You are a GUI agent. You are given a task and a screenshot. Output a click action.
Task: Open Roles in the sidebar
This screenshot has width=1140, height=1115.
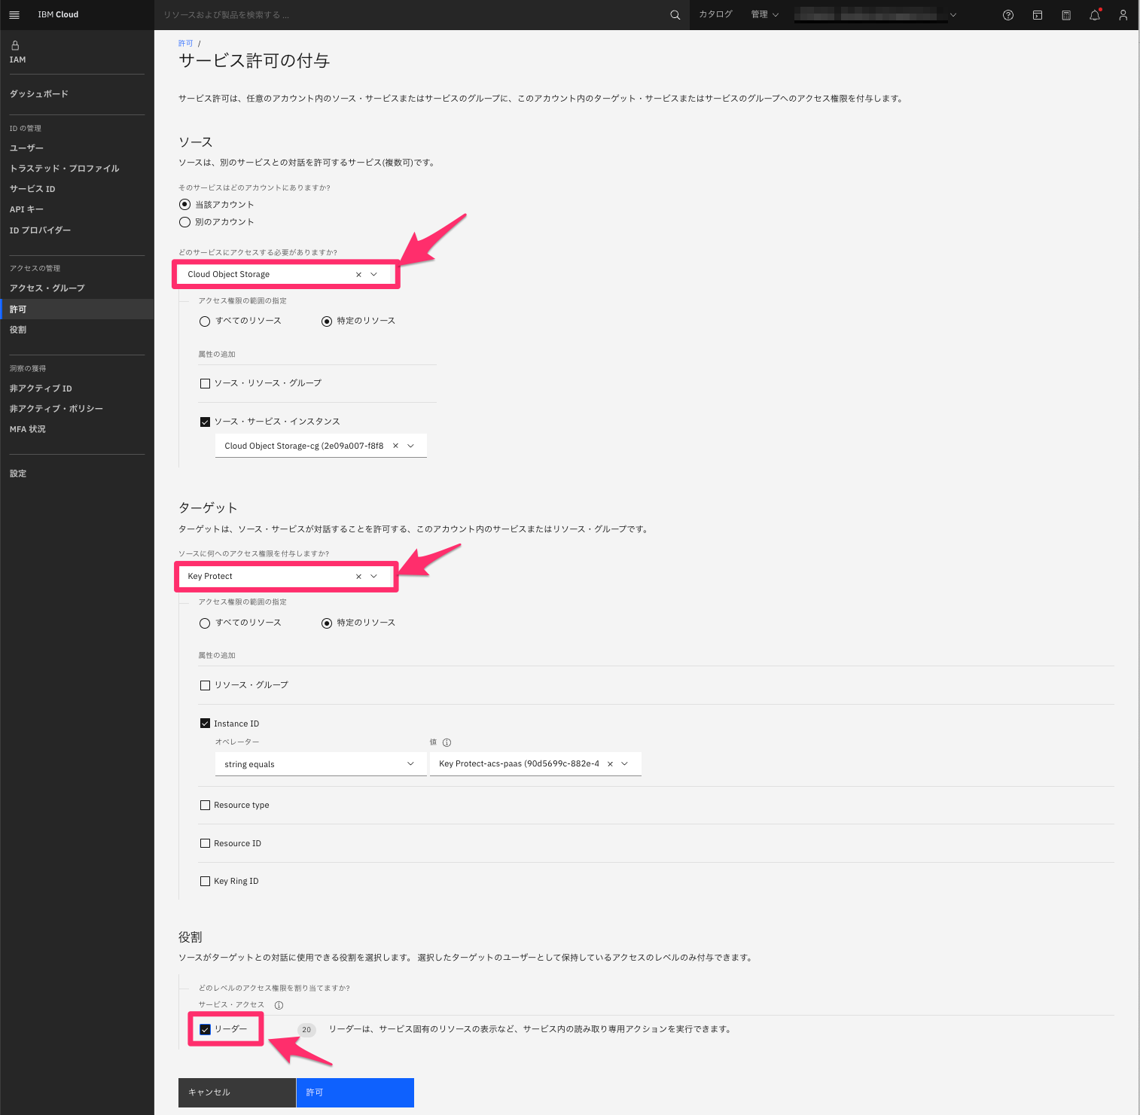tap(18, 330)
